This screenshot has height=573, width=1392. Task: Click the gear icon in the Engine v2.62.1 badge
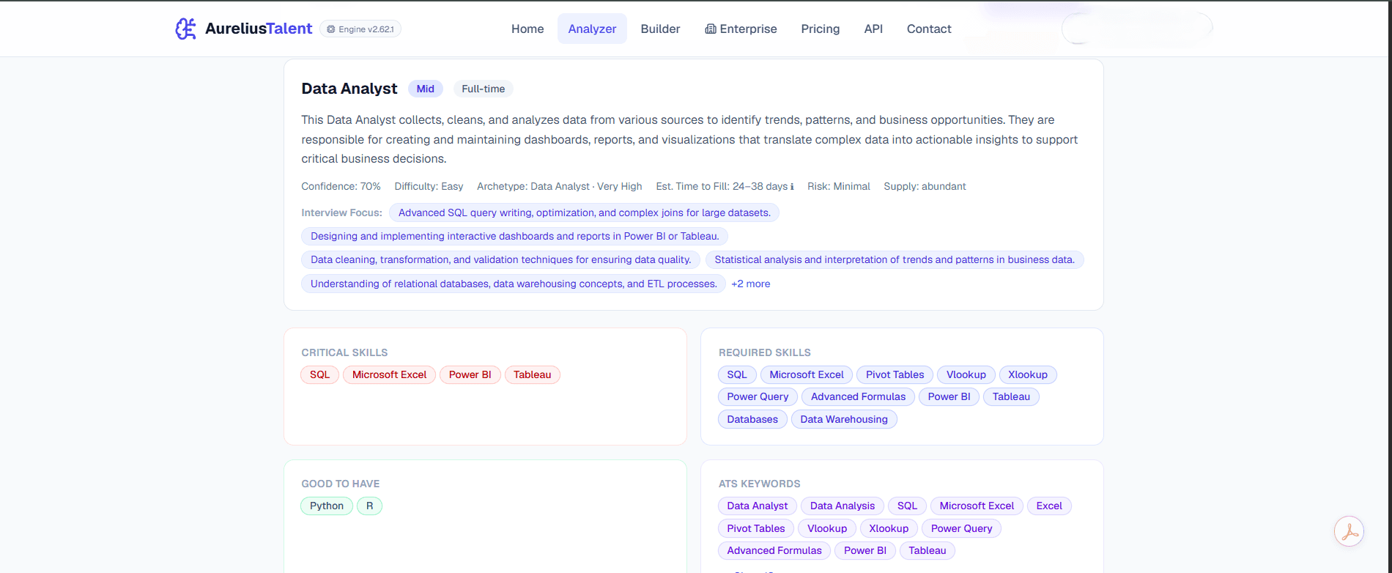pyautogui.click(x=331, y=29)
